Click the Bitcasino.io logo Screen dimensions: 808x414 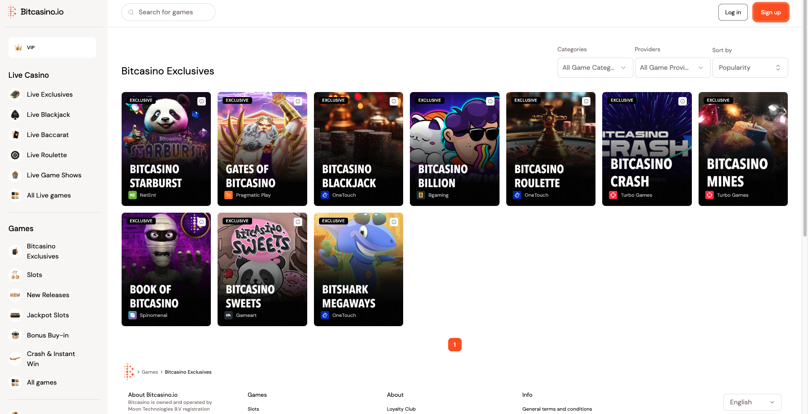click(x=36, y=12)
